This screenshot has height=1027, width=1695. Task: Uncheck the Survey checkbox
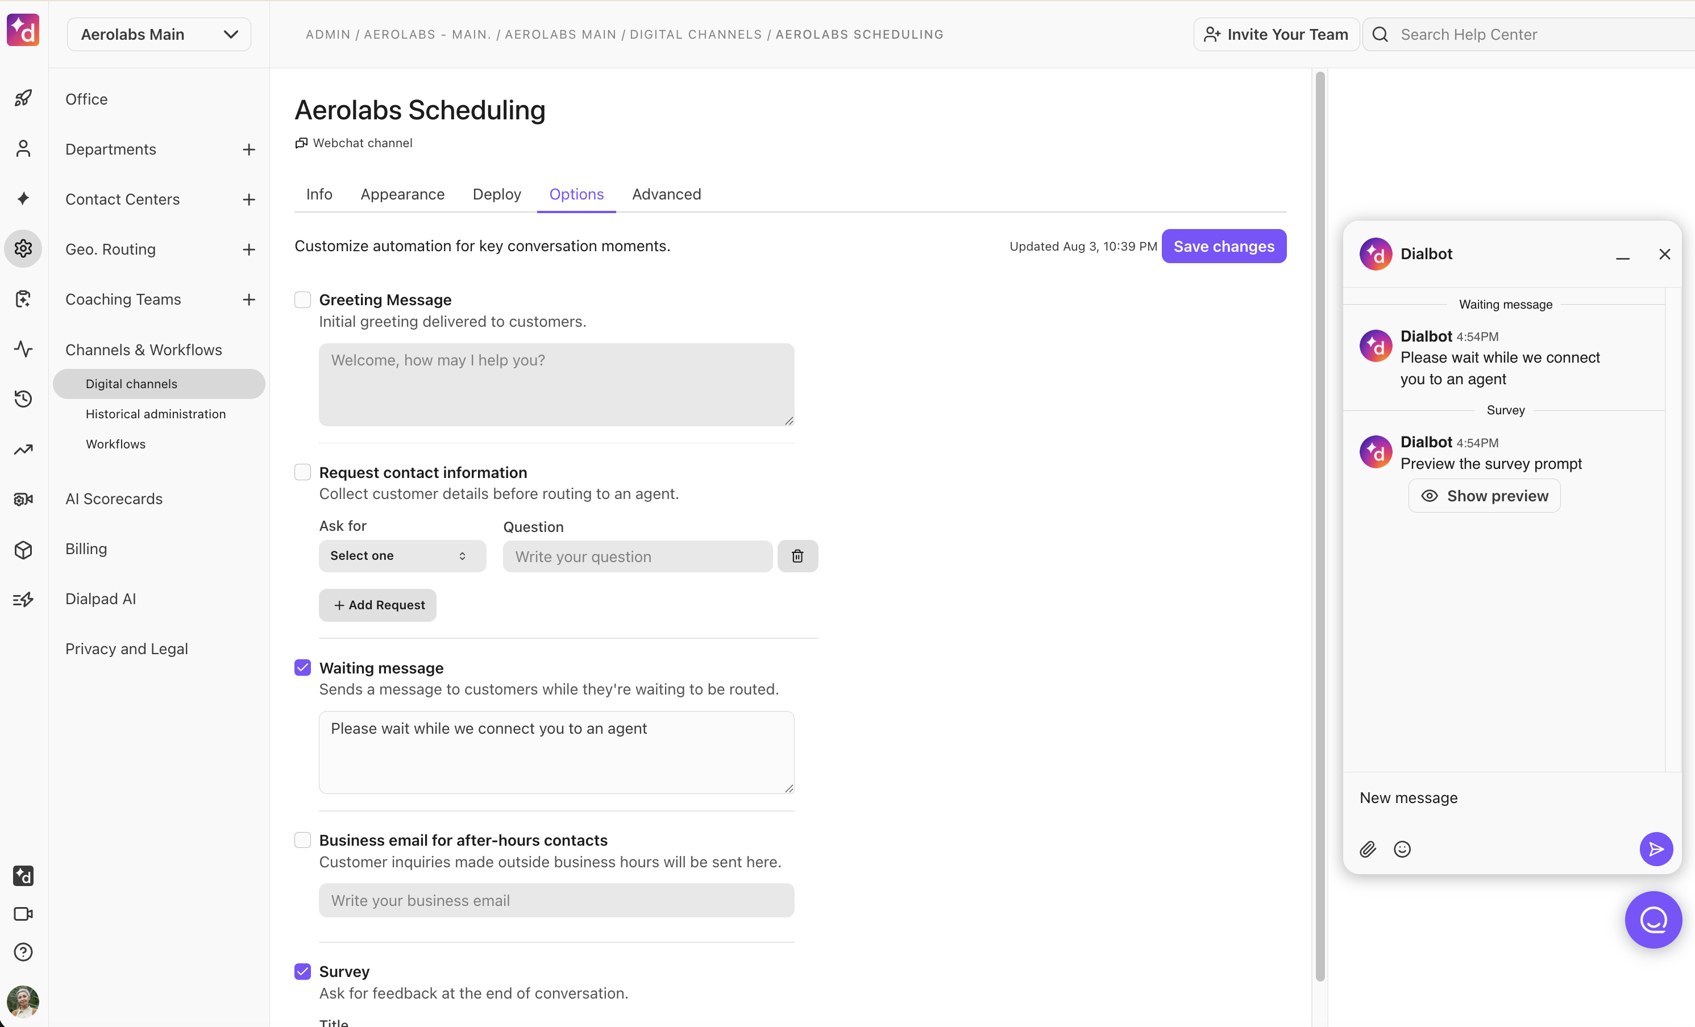[302, 971]
